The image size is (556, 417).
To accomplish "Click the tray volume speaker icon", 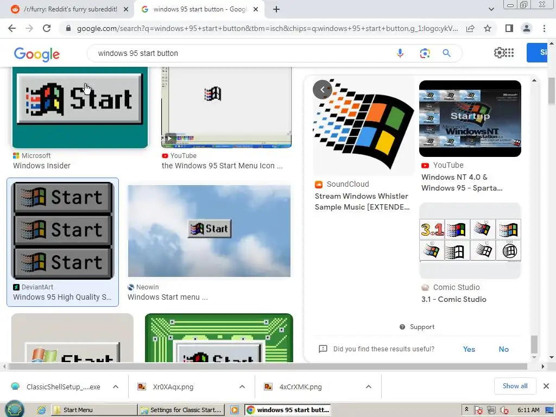I will pos(504,410).
